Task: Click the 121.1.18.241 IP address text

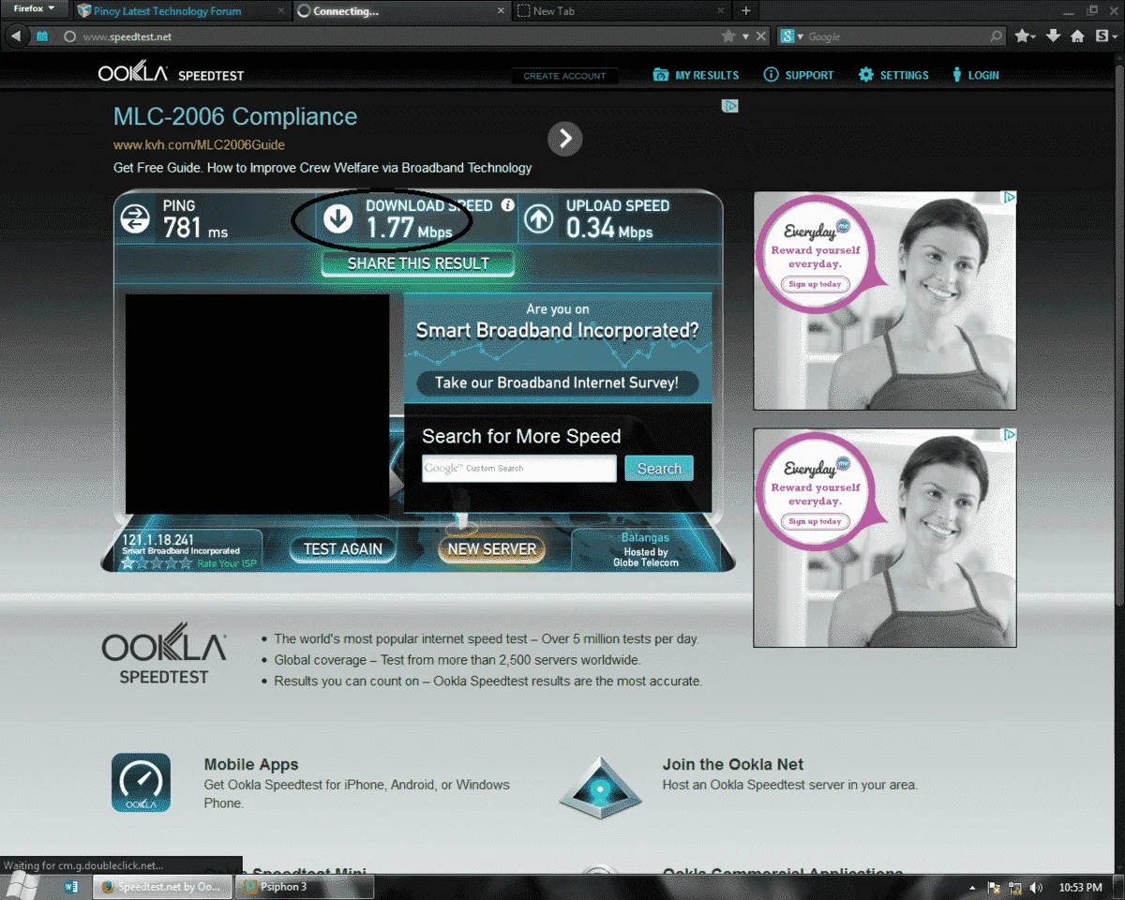Action: pyautogui.click(x=157, y=540)
